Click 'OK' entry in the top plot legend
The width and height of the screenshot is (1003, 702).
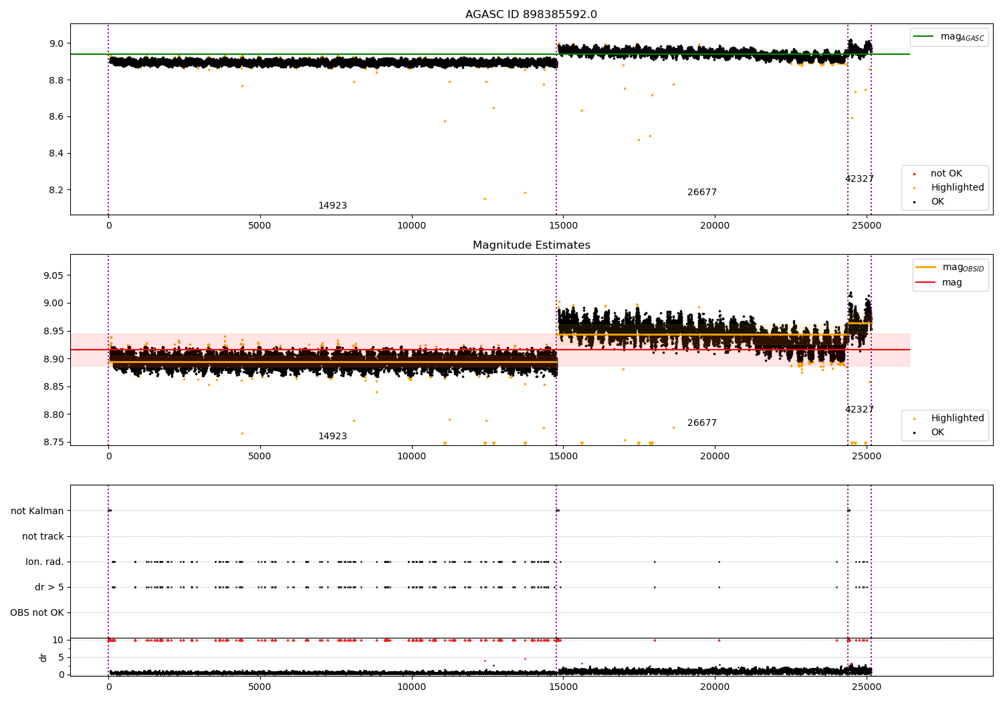click(937, 202)
